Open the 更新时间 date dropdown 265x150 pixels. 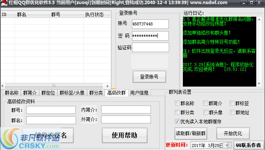click(227, 145)
